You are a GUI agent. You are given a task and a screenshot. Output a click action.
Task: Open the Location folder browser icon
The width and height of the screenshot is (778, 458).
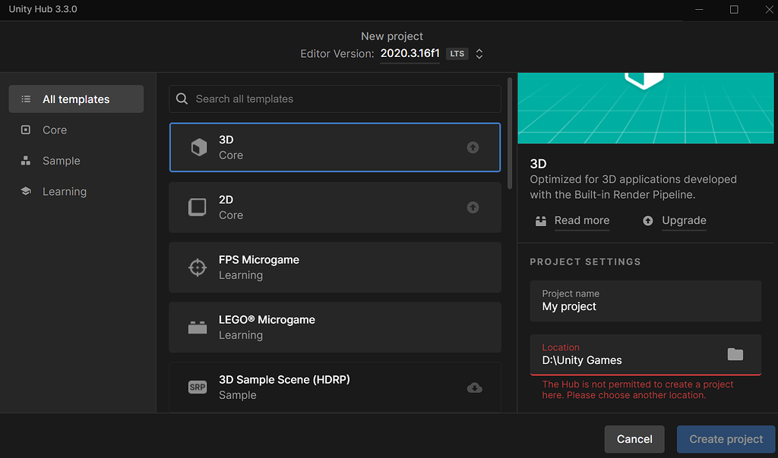coord(735,354)
